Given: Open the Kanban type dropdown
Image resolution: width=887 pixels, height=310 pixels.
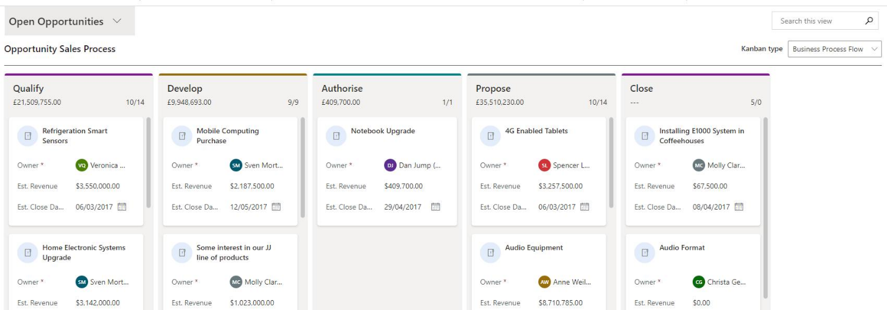Looking at the screenshot, I should [834, 49].
